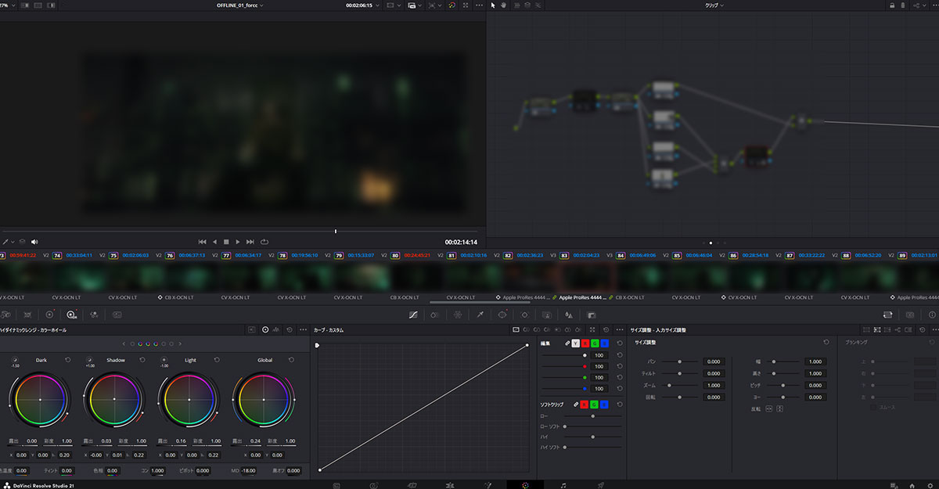Reset the Light color wheel

click(x=216, y=360)
